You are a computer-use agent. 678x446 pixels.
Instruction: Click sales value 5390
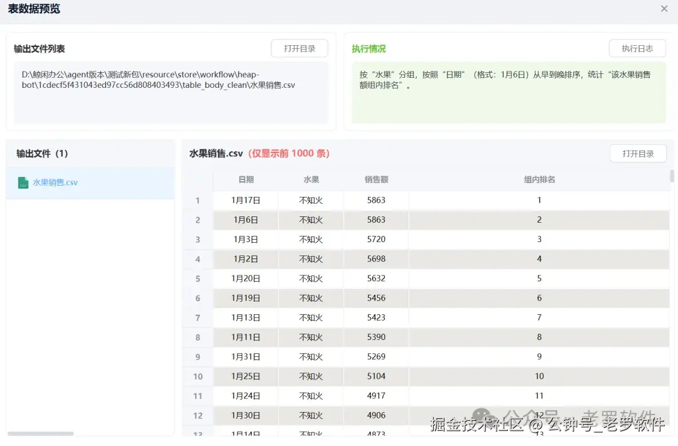click(376, 337)
